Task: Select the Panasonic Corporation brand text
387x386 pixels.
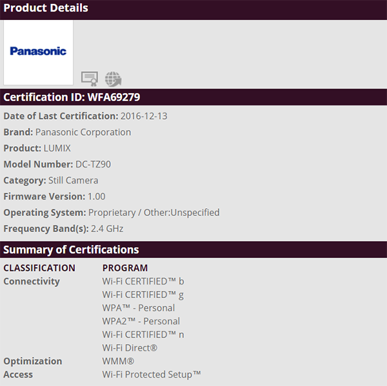Action: coord(83,133)
